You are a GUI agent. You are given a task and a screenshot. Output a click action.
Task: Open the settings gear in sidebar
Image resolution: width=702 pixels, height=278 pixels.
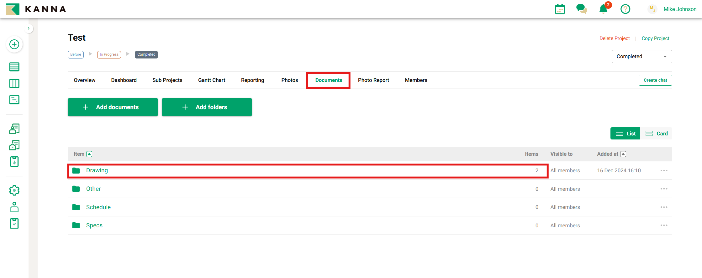[14, 190]
